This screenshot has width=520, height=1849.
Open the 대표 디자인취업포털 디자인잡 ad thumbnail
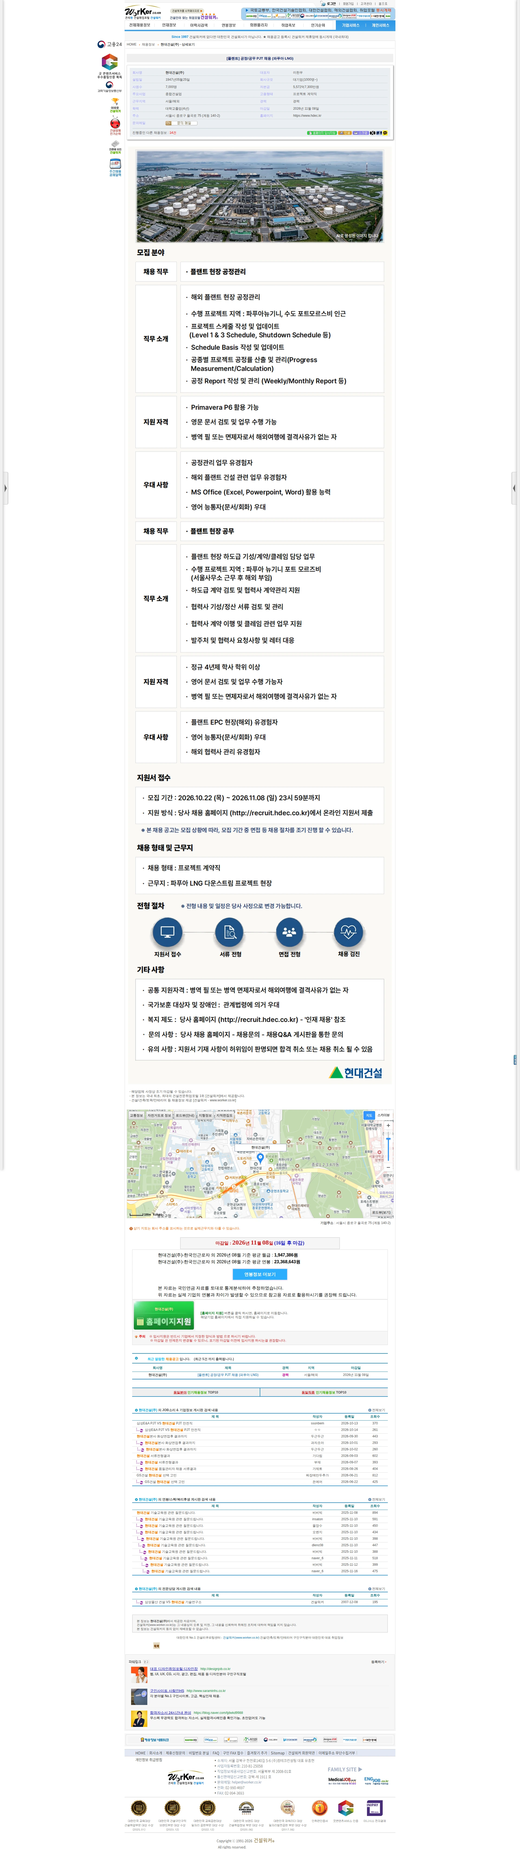point(139,1675)
